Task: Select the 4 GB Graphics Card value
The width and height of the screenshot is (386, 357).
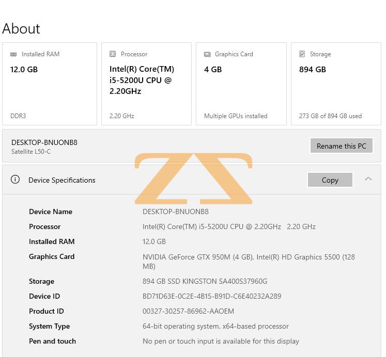Action: pyautogui.click(x=213, y=69)
